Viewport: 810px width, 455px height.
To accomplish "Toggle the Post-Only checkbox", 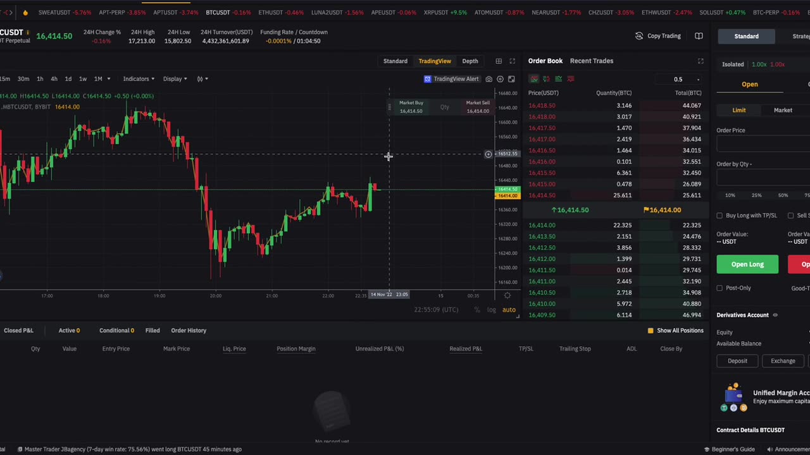I will pyautogui.click(x=720, y=288).
